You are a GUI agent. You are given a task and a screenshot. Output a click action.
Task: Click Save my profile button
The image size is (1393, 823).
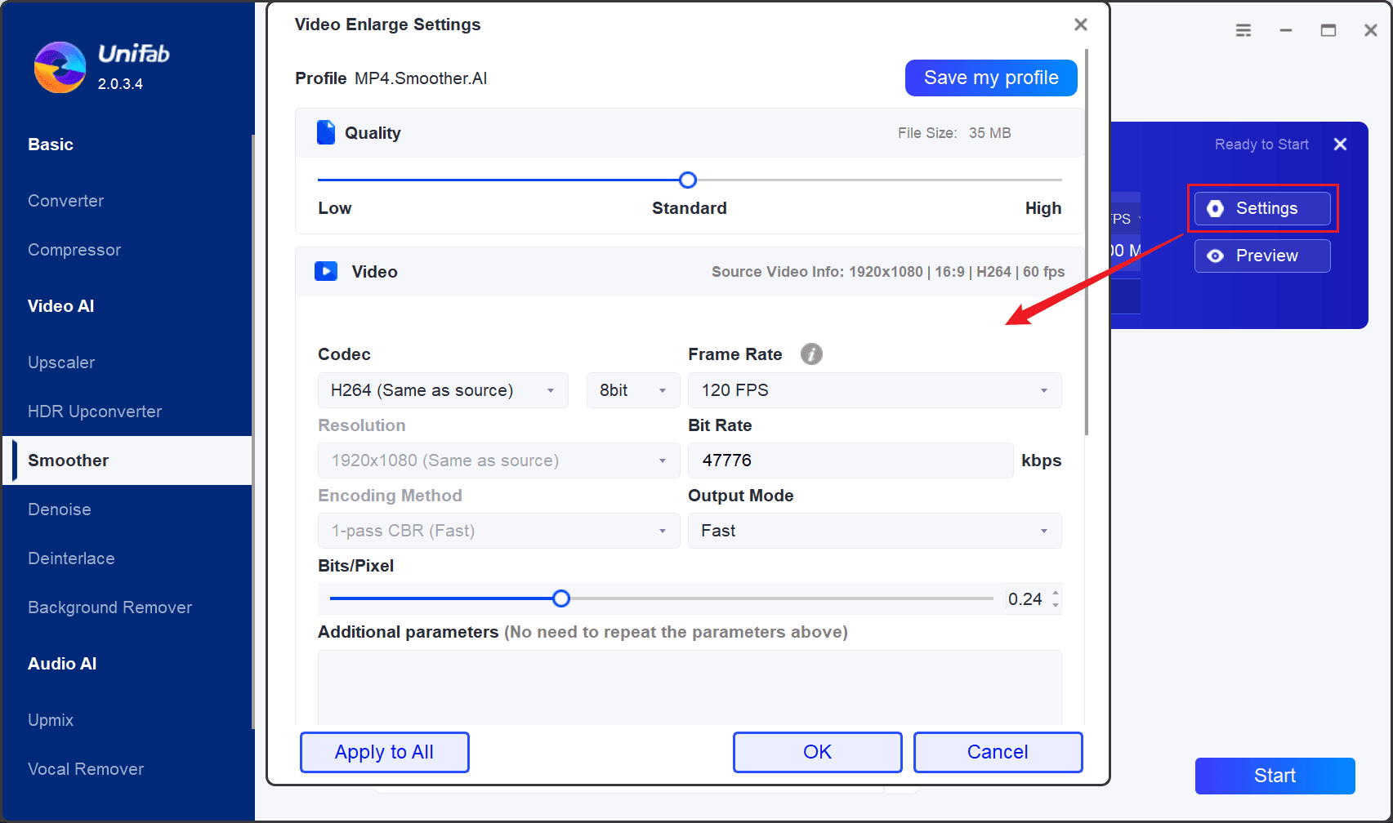pyautogui.click(x=991, y=78)
